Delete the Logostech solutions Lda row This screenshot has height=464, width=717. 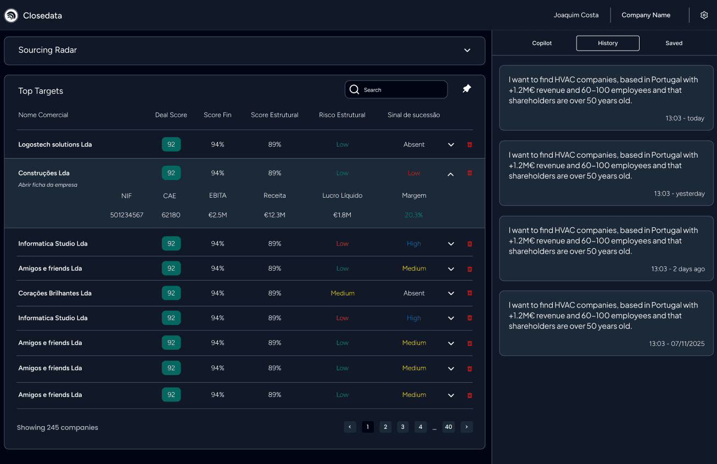[x=469, y=144]
